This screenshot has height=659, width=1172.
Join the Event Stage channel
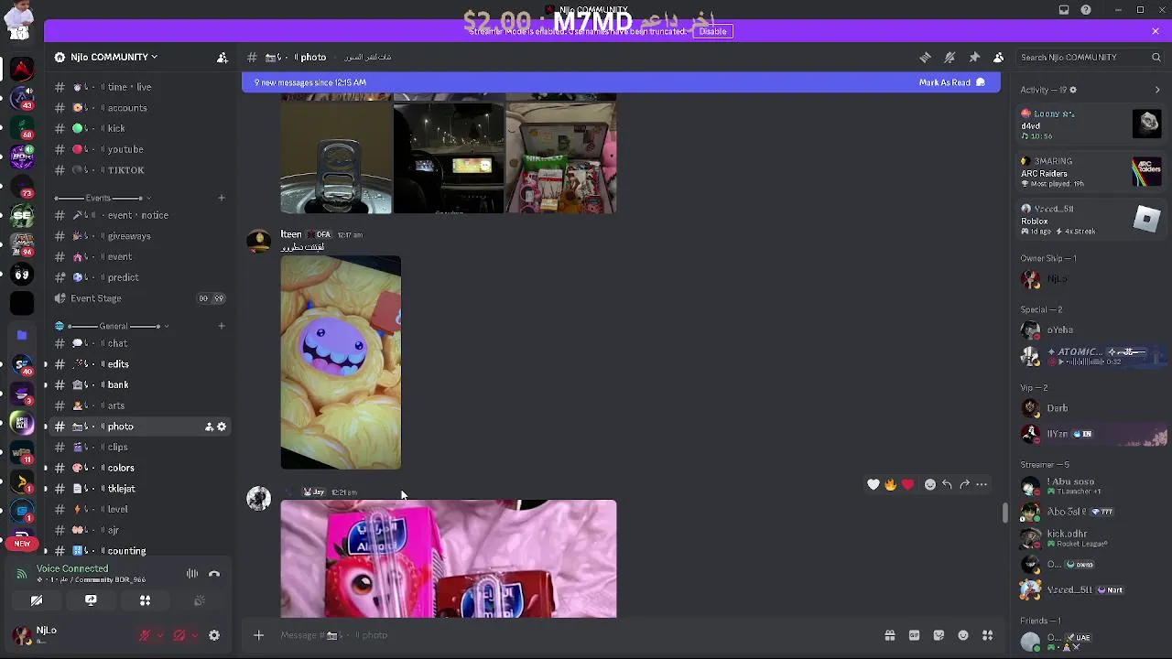pyautogui.click(x=139, y=298)
